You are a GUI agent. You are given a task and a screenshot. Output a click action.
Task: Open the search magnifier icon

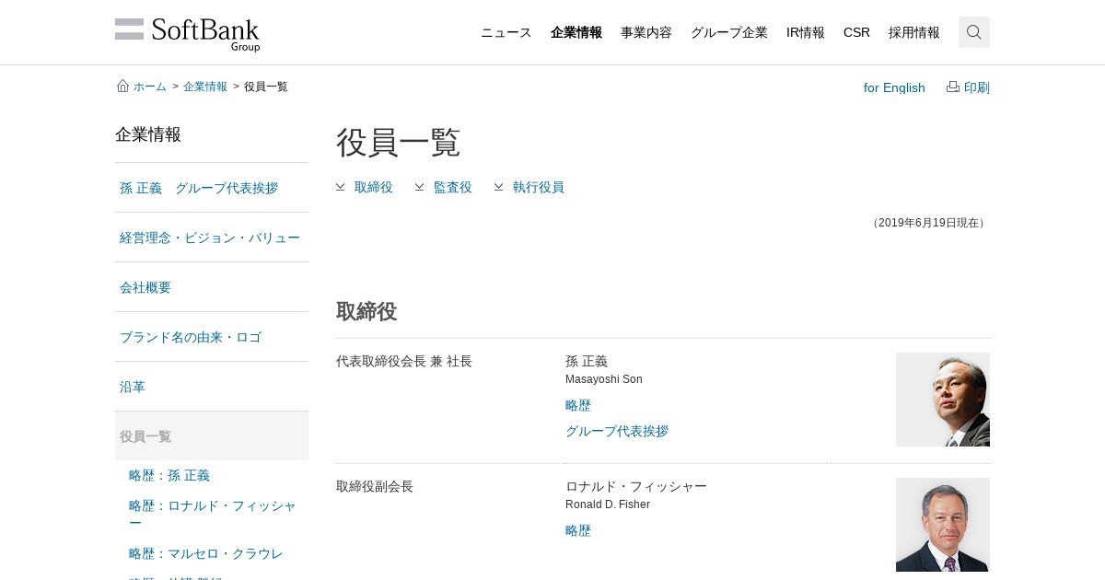pyautogui.click(x=973, y=32)
